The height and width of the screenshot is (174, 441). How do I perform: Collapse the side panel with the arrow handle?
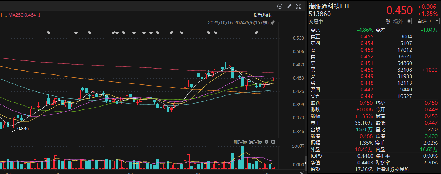[x=305, y=163]
